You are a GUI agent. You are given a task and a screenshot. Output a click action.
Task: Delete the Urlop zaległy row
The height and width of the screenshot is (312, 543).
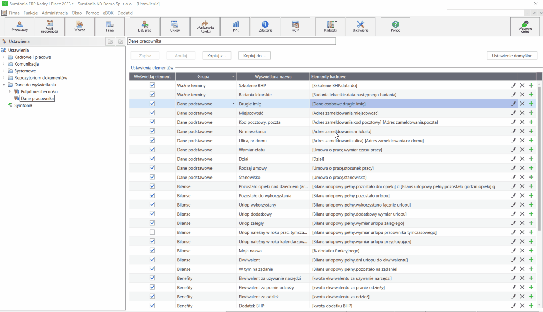click(x=522, y=223)
